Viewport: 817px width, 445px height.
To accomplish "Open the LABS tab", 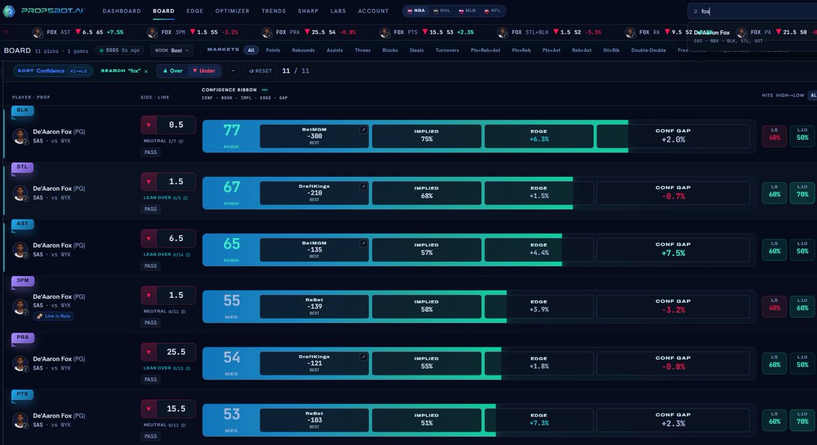I will (x=338, y=11).
